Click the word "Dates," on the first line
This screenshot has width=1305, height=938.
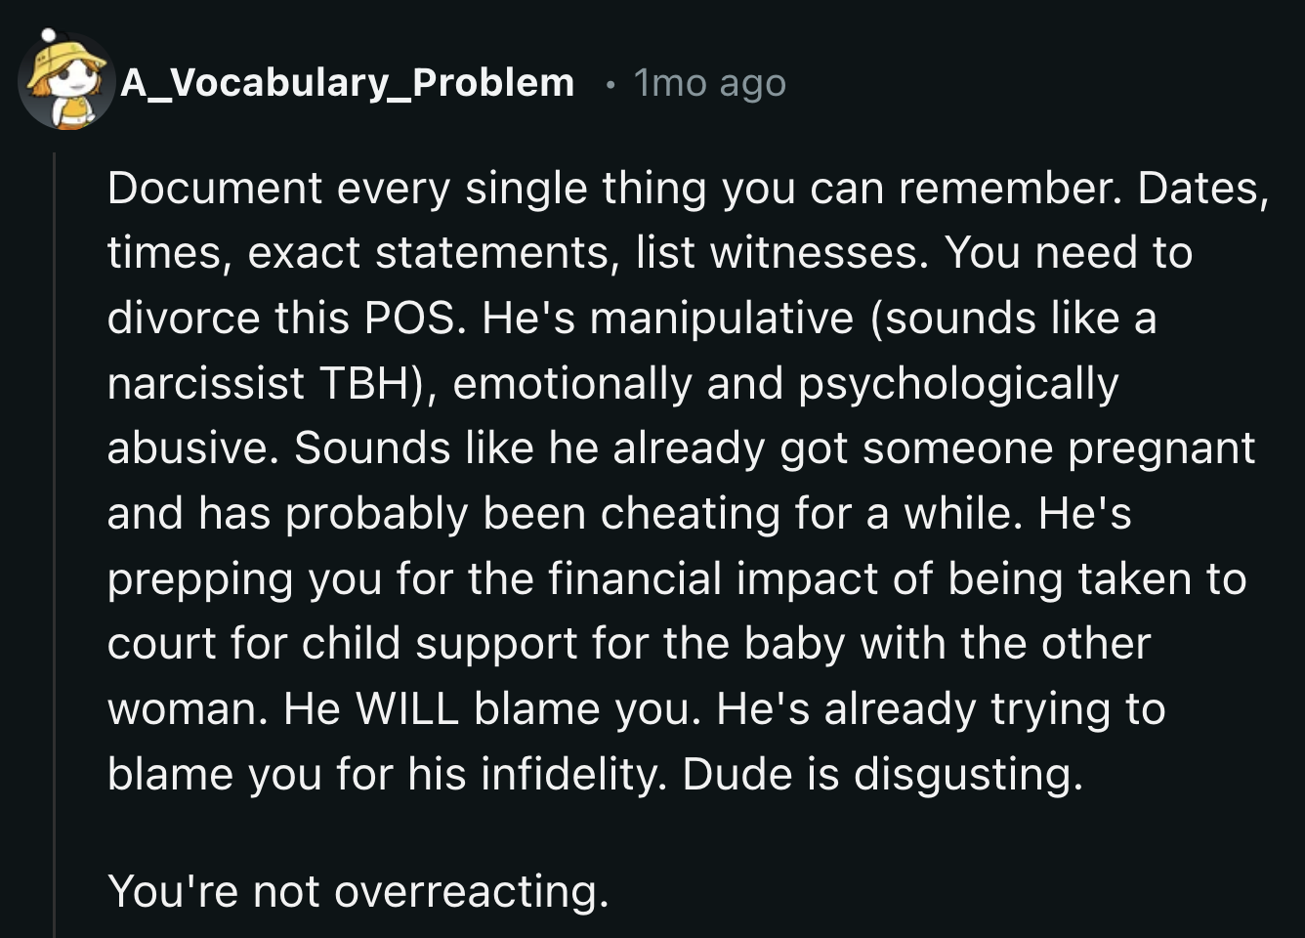pyautogui.click(x=1202, y=188)
